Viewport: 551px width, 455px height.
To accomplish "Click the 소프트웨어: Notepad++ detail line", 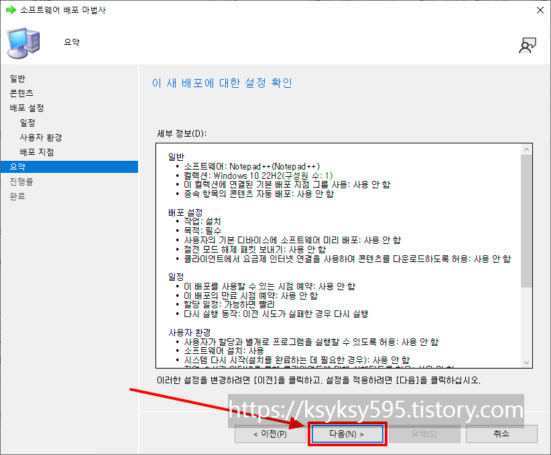I will [x=251, y=167].
